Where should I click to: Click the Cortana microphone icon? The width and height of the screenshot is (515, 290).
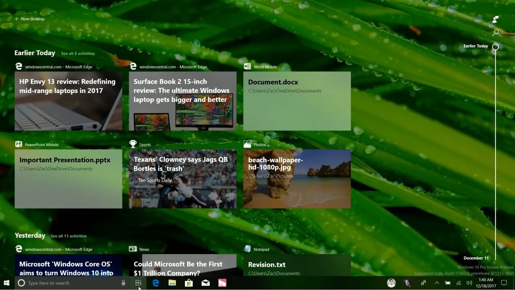pyautogui.click(x=124, y=283)
